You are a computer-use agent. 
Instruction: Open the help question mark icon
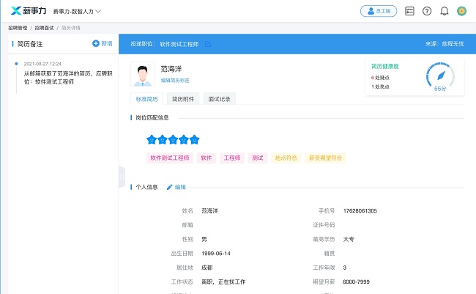point(427,11)
